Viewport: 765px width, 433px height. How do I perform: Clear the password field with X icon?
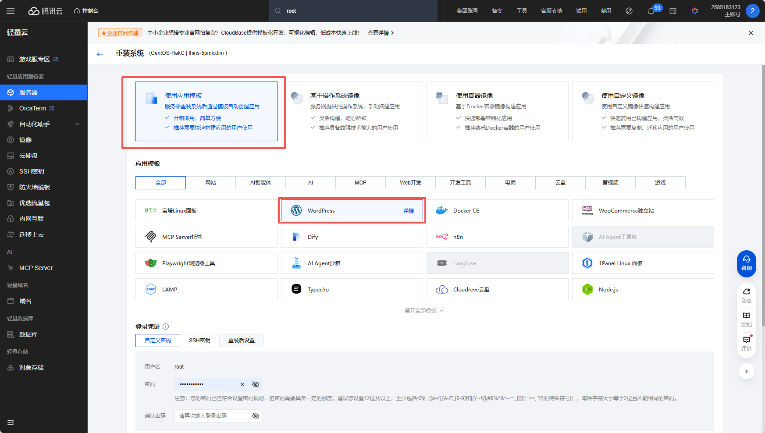tap(242, 384)
